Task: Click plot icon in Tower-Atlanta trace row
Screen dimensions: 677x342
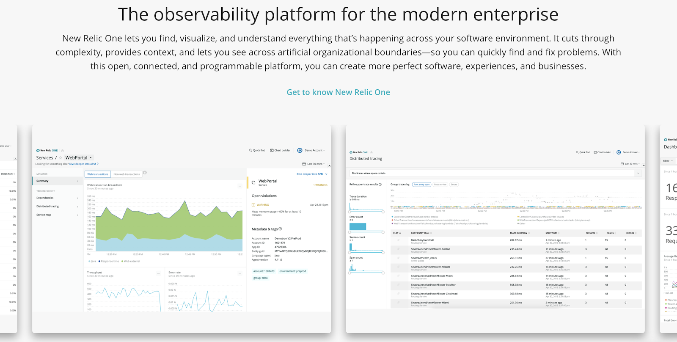Action: click(x=398, y=267)
